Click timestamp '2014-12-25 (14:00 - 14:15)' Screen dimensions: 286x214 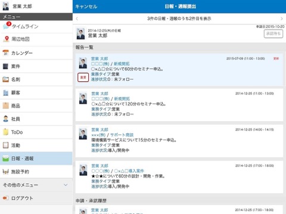[x=254, y=130]
